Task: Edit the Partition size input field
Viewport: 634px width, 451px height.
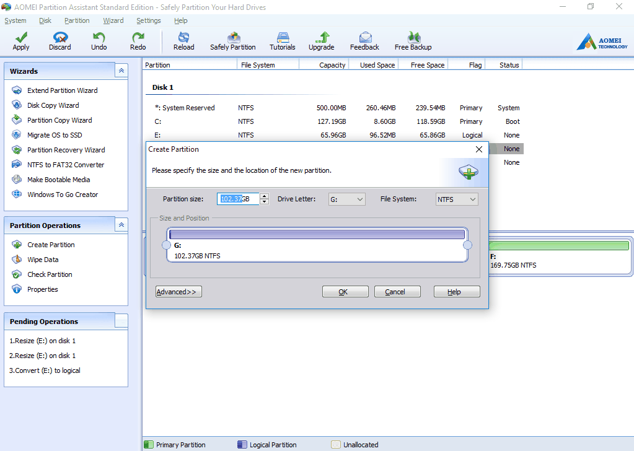Action: tap(237, 199)
